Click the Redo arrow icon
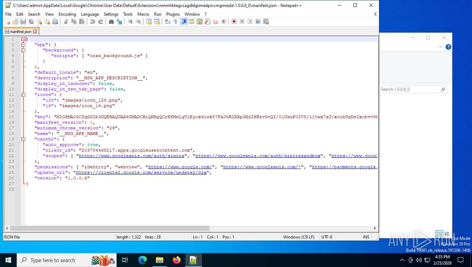472x267 pixels. [x=100, y=22]
